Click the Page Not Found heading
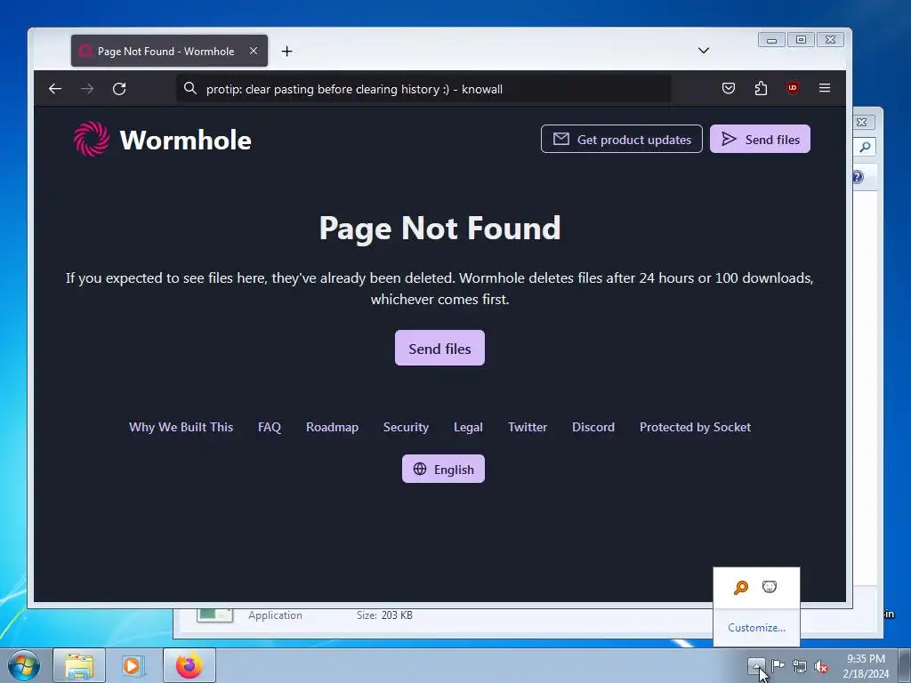This screenshot has height=683, width=911. (x=439, y=229)
